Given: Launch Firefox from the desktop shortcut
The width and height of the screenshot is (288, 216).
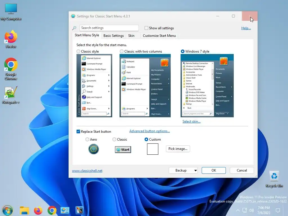Looking at the screenshot, I should (x=11, y=39).
